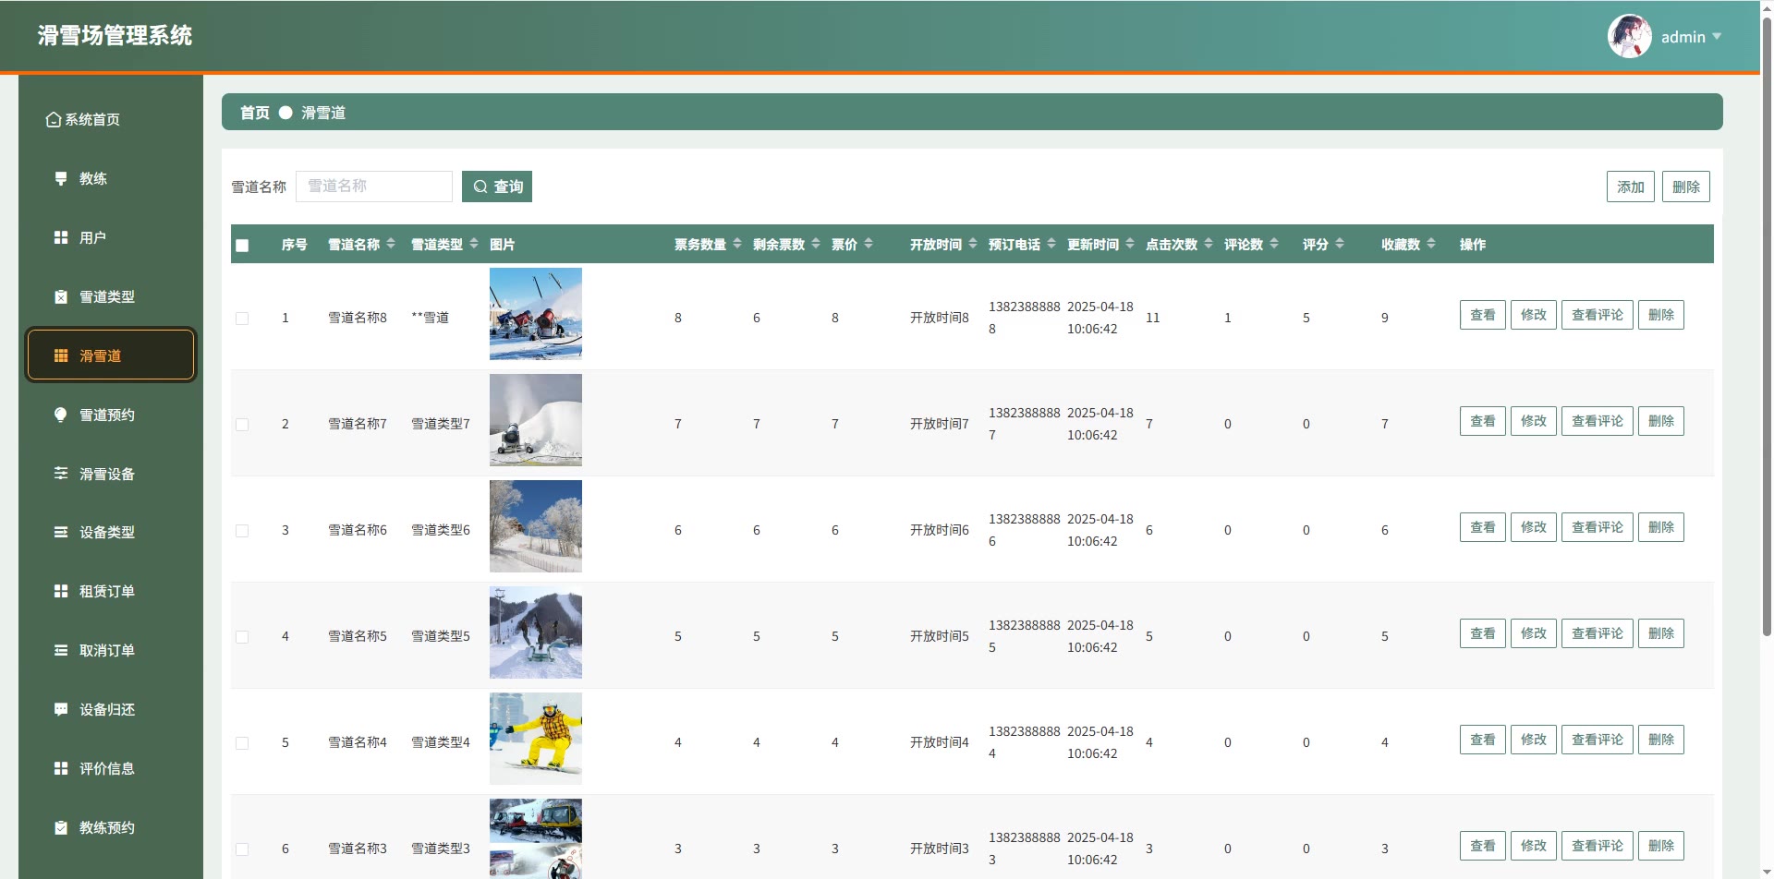The width and height of the screenshot is (1774, 879).
Task: Click the home icon beside 系统首页
Action: (x=54, y=120)
